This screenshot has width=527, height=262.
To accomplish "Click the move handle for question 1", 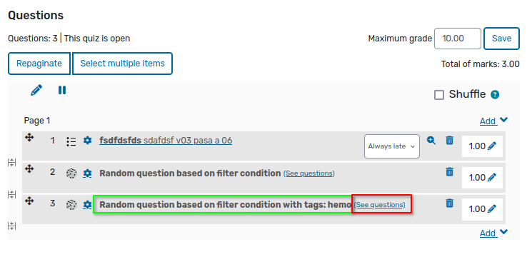I will tap(29, 137).
